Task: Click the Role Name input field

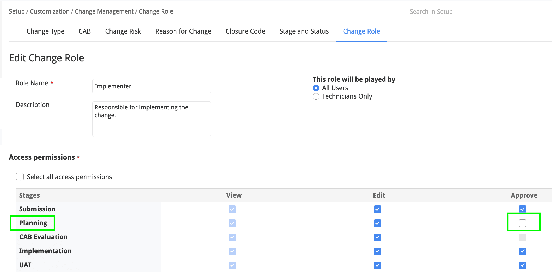Action: (151, 86)
